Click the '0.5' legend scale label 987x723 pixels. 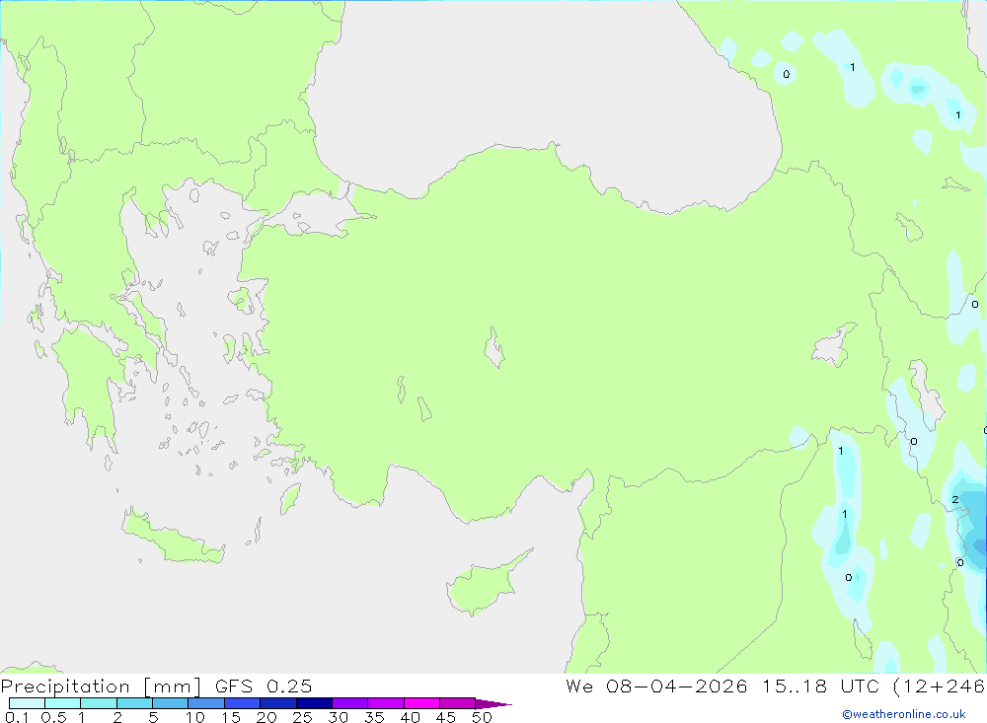[x=53, y=717]
